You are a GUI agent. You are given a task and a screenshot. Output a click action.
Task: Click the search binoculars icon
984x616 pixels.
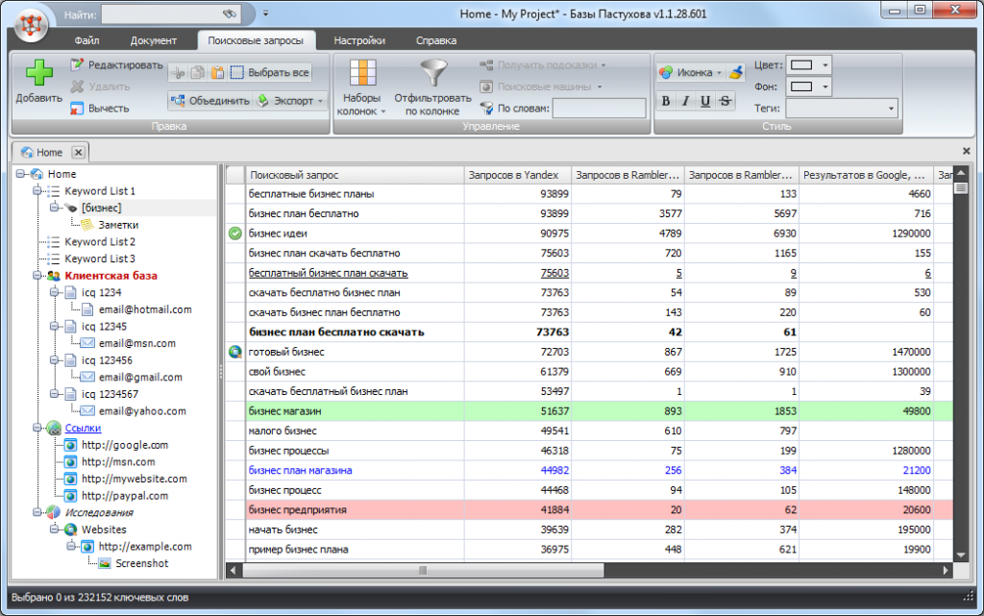tap(231, 13)
